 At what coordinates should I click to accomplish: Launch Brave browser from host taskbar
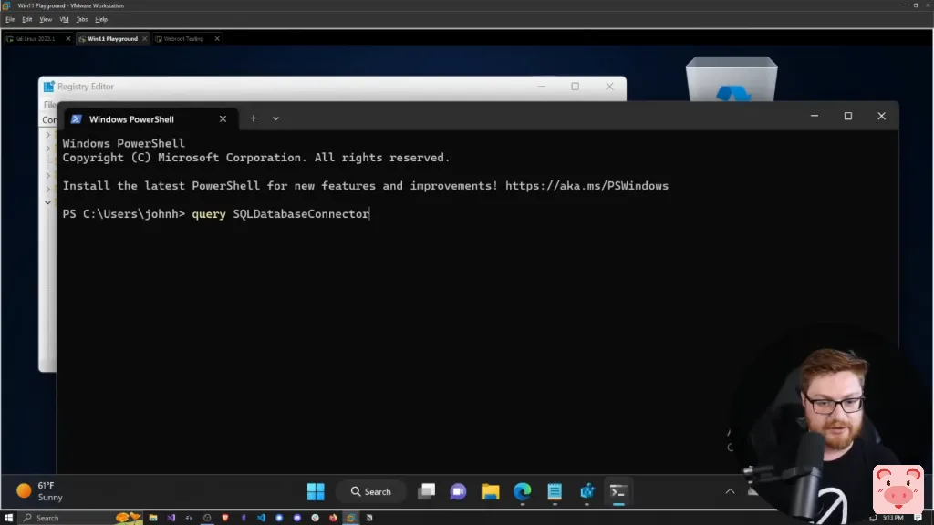tap(225, 518)
